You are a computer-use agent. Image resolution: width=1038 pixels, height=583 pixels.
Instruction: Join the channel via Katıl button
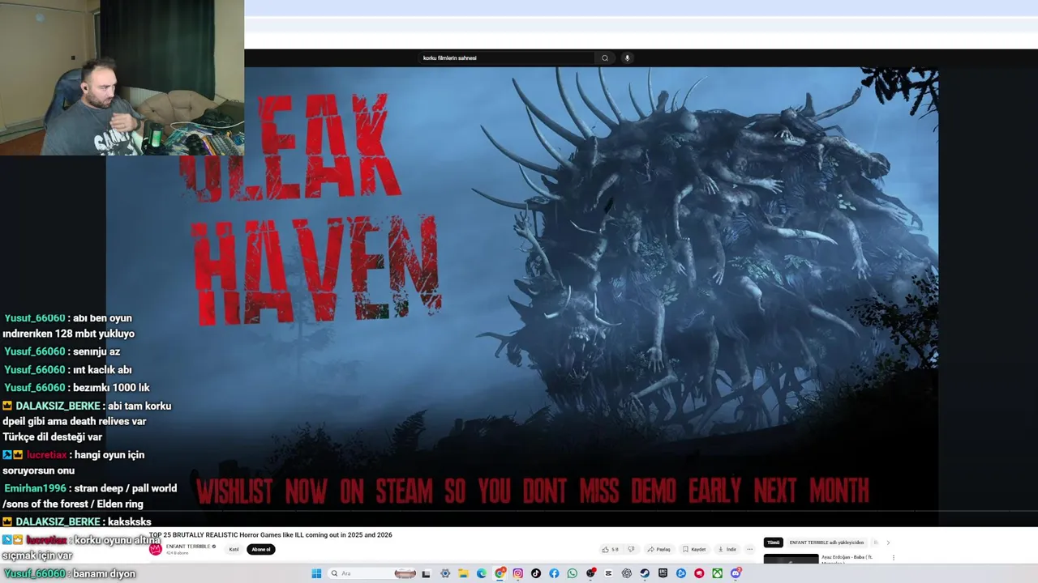pos(234,549)
